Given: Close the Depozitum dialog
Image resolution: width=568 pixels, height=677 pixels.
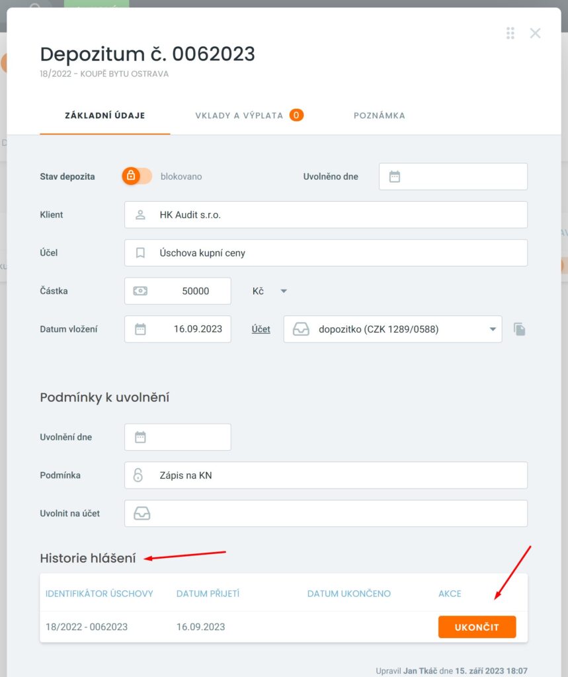Looking at the screenshot, I should pos(535,33).
